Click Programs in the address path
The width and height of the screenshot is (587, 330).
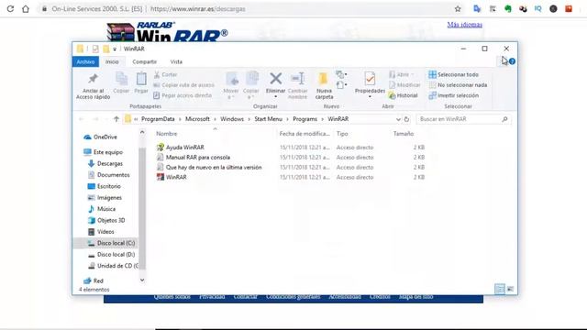pos(305,119)
